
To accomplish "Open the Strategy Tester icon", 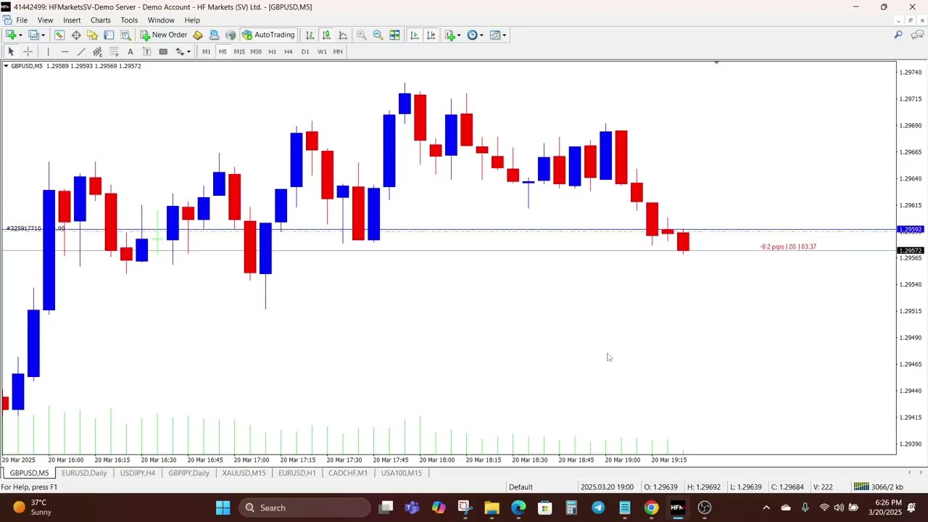I will tap(125, 35).
